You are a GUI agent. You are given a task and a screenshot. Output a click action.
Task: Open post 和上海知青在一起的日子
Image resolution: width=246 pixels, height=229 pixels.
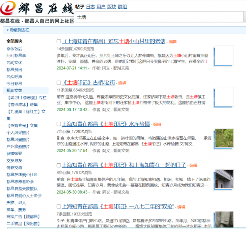124,165
